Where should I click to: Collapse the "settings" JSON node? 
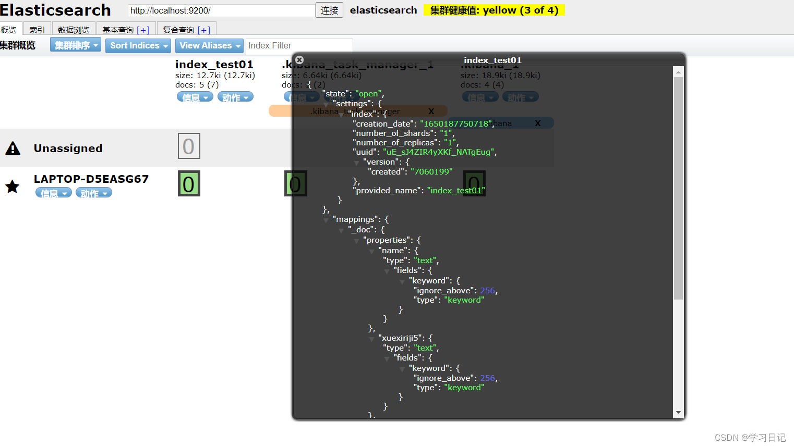326,105
